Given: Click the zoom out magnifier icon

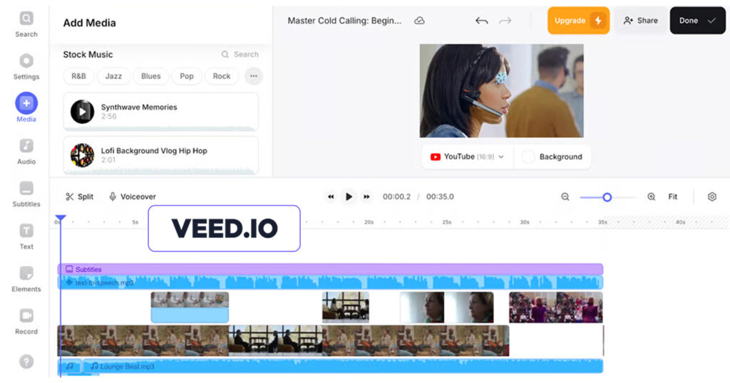Looking at the screenshot, I should coord(565,196).
